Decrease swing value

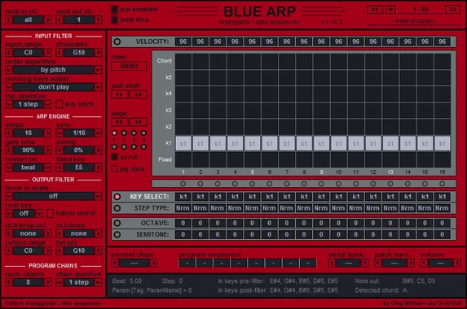click(x=59, y=150)
